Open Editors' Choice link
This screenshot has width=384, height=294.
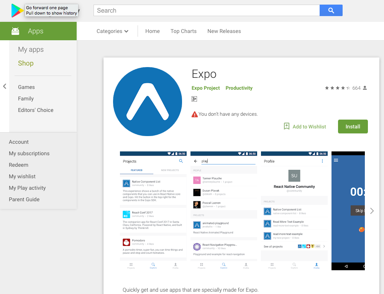tap(36, 110)
